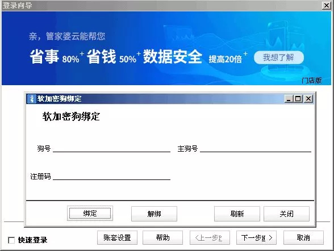Open 账套设置 account settings

(x=117, y=237)
